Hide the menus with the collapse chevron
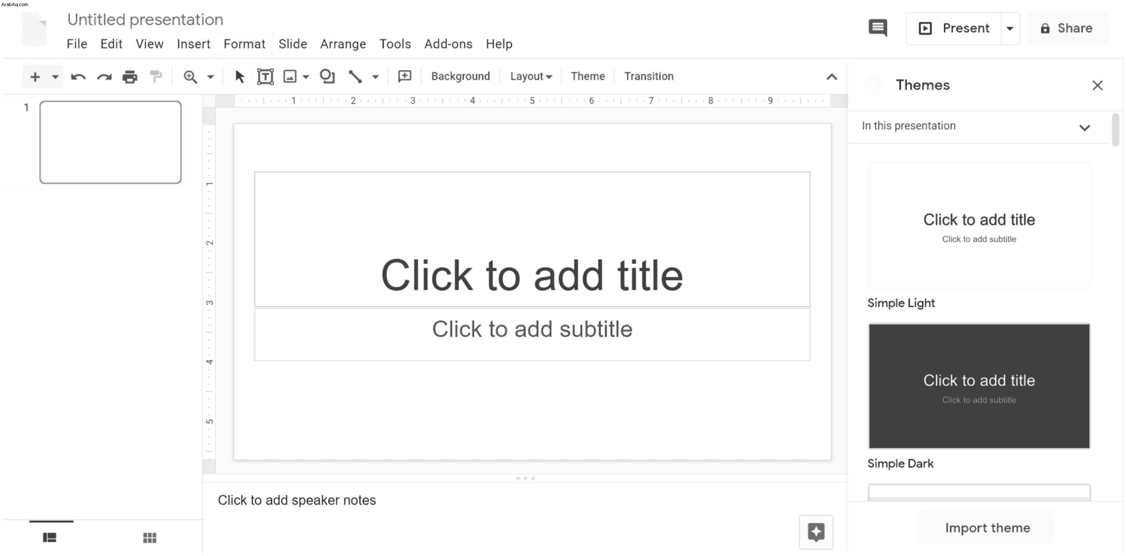This screenshot has height=556, width=1126. pos(831,77)
